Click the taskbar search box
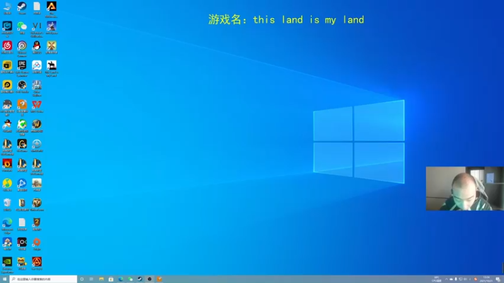Image resolution: width=504 pixels, height=283 pixels. [43, 279]
